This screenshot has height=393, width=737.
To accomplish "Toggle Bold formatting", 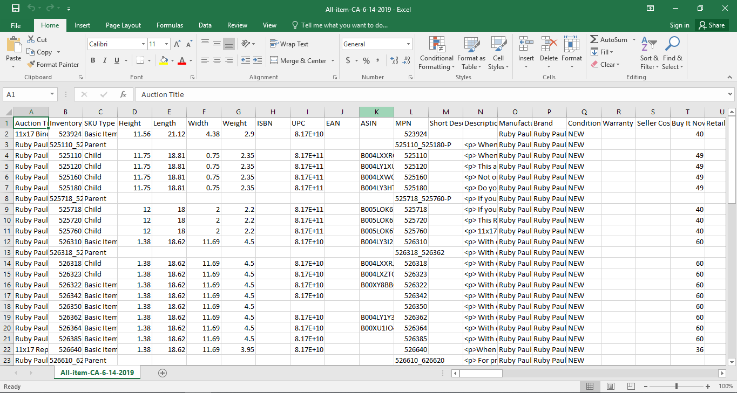I will click(93, 61).
